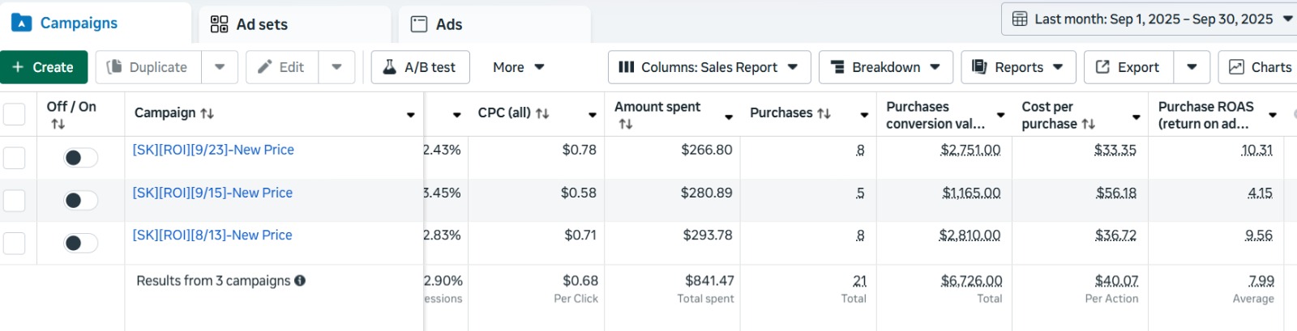Sort by Purchases sort arrows
Image resolution: width=1297 pixels, height=331 pixels.
click(x=824, y=113)
